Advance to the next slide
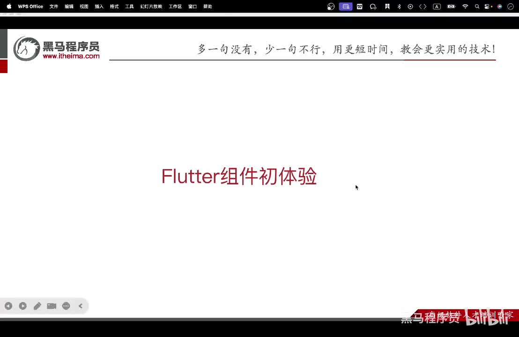Image resolution: width=519 pixels, height=337 pixels. [23, 306]
